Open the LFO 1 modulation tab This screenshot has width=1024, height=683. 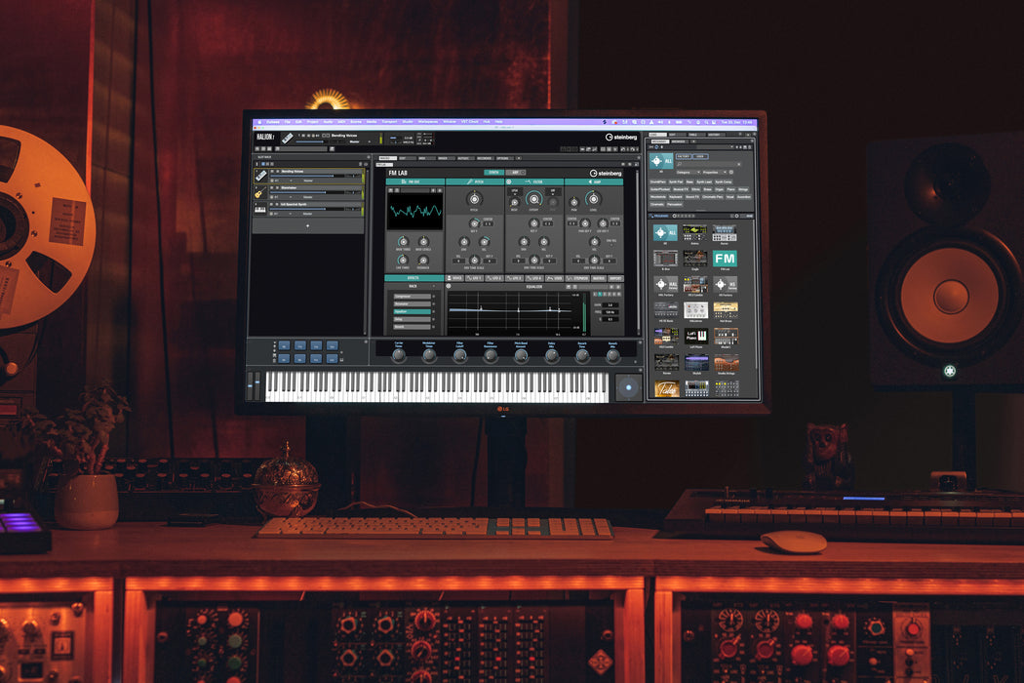(476, 278)
